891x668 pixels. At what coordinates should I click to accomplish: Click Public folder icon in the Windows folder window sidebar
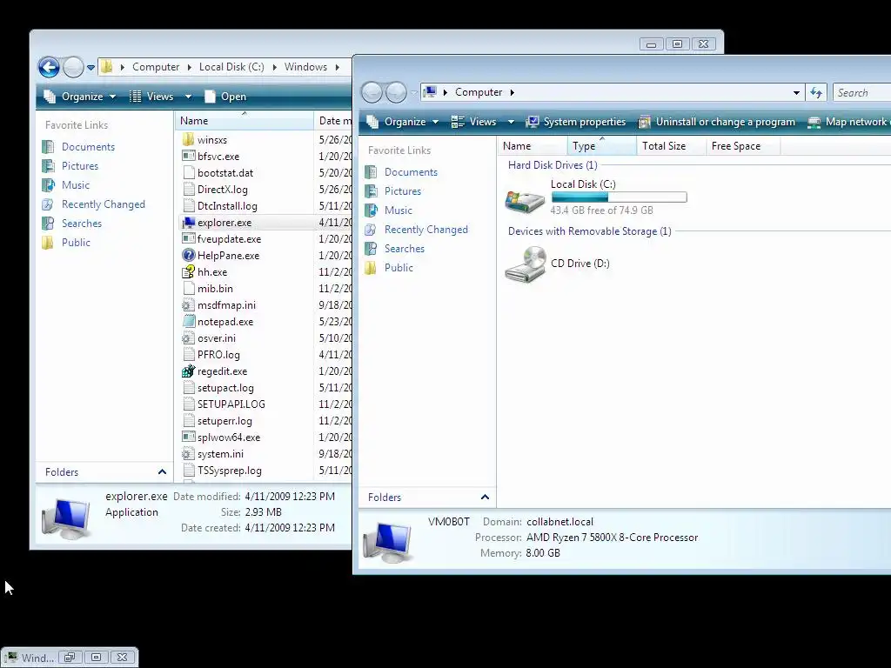tap(49, 243)
